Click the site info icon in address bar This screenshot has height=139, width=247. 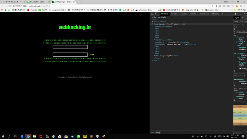[13, 6]
